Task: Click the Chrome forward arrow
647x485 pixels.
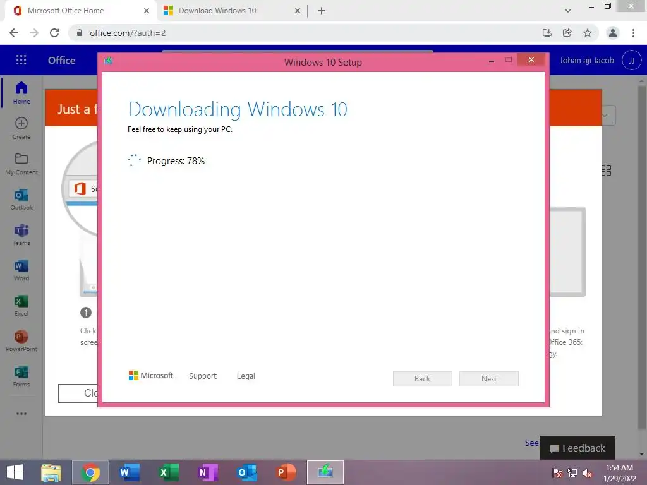Action: pyautogui.click(x=34, y=33)
